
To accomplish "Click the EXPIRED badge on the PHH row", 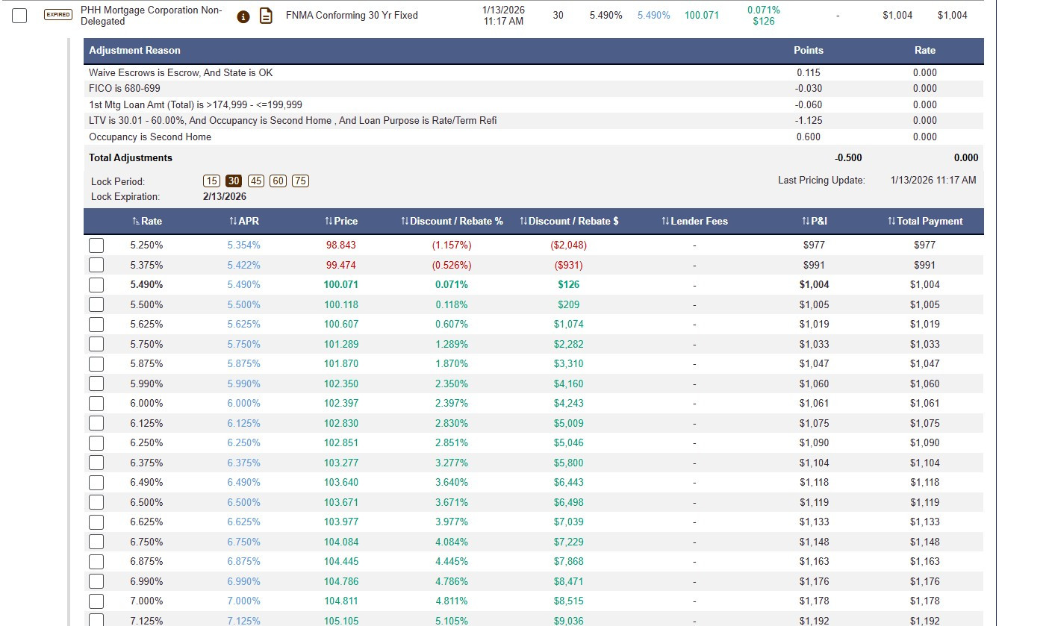I will coord(58,15).
